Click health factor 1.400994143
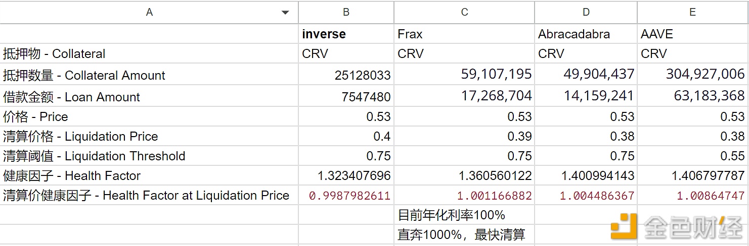Viewport: 749px width, 246px height. coord(586,175)
